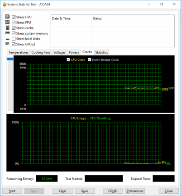181x196 pixels.
Task: Click the FPU icon beside Stress FPU
Action: coord(8,22)
